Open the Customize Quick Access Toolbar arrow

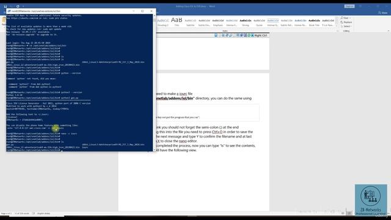[x=23, y=6]
